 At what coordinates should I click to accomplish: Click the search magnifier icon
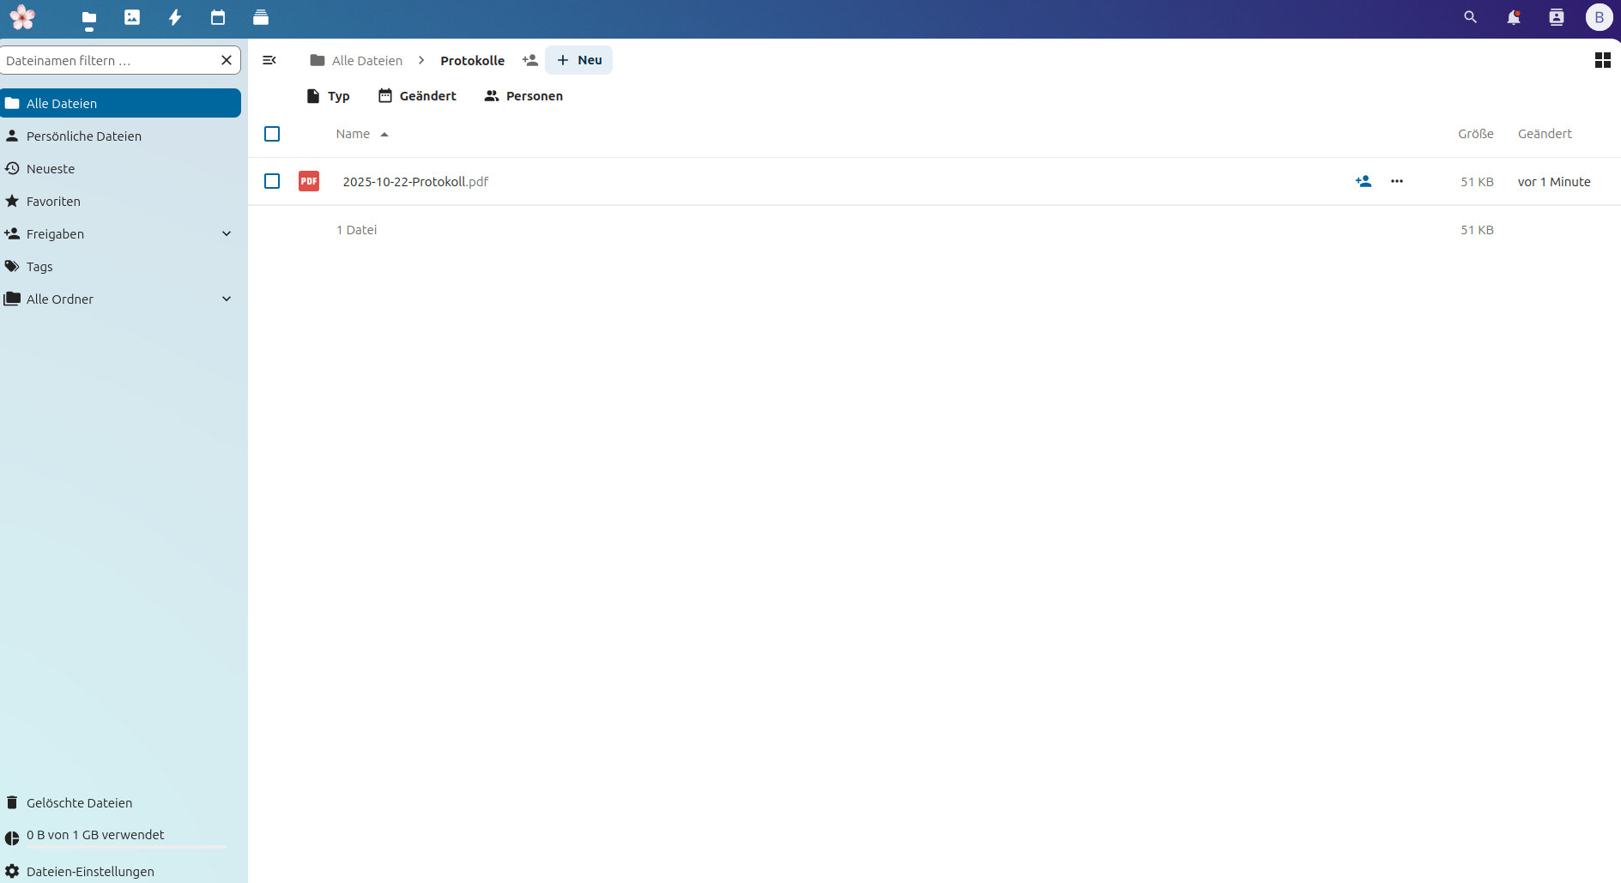(x=1470, y=17)
